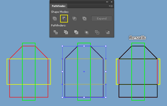Click the Result label text
This screenshot has width=167, height=106.
point(137,38)
